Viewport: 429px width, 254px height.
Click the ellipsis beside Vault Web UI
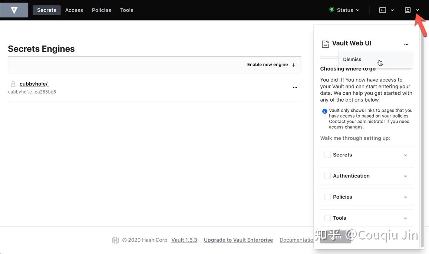point(406,44)
